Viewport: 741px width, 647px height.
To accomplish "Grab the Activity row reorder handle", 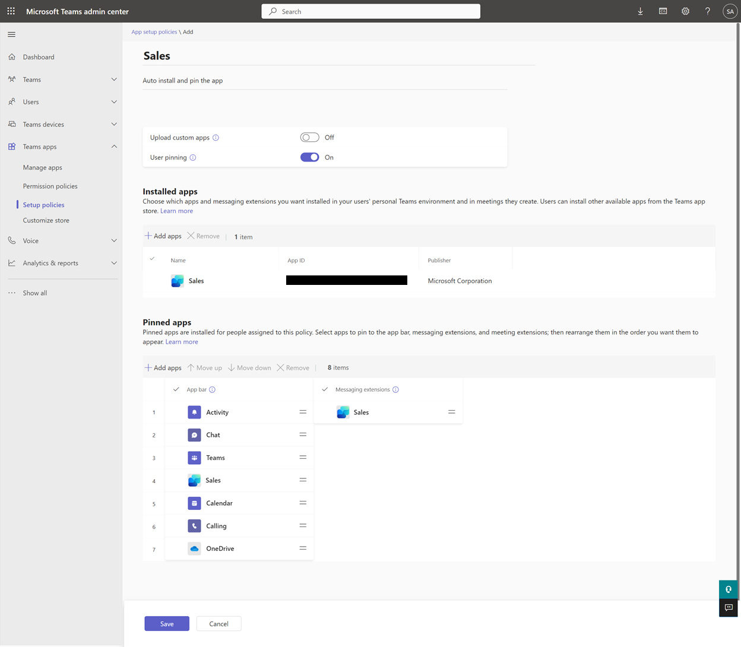I will (303, 412).
